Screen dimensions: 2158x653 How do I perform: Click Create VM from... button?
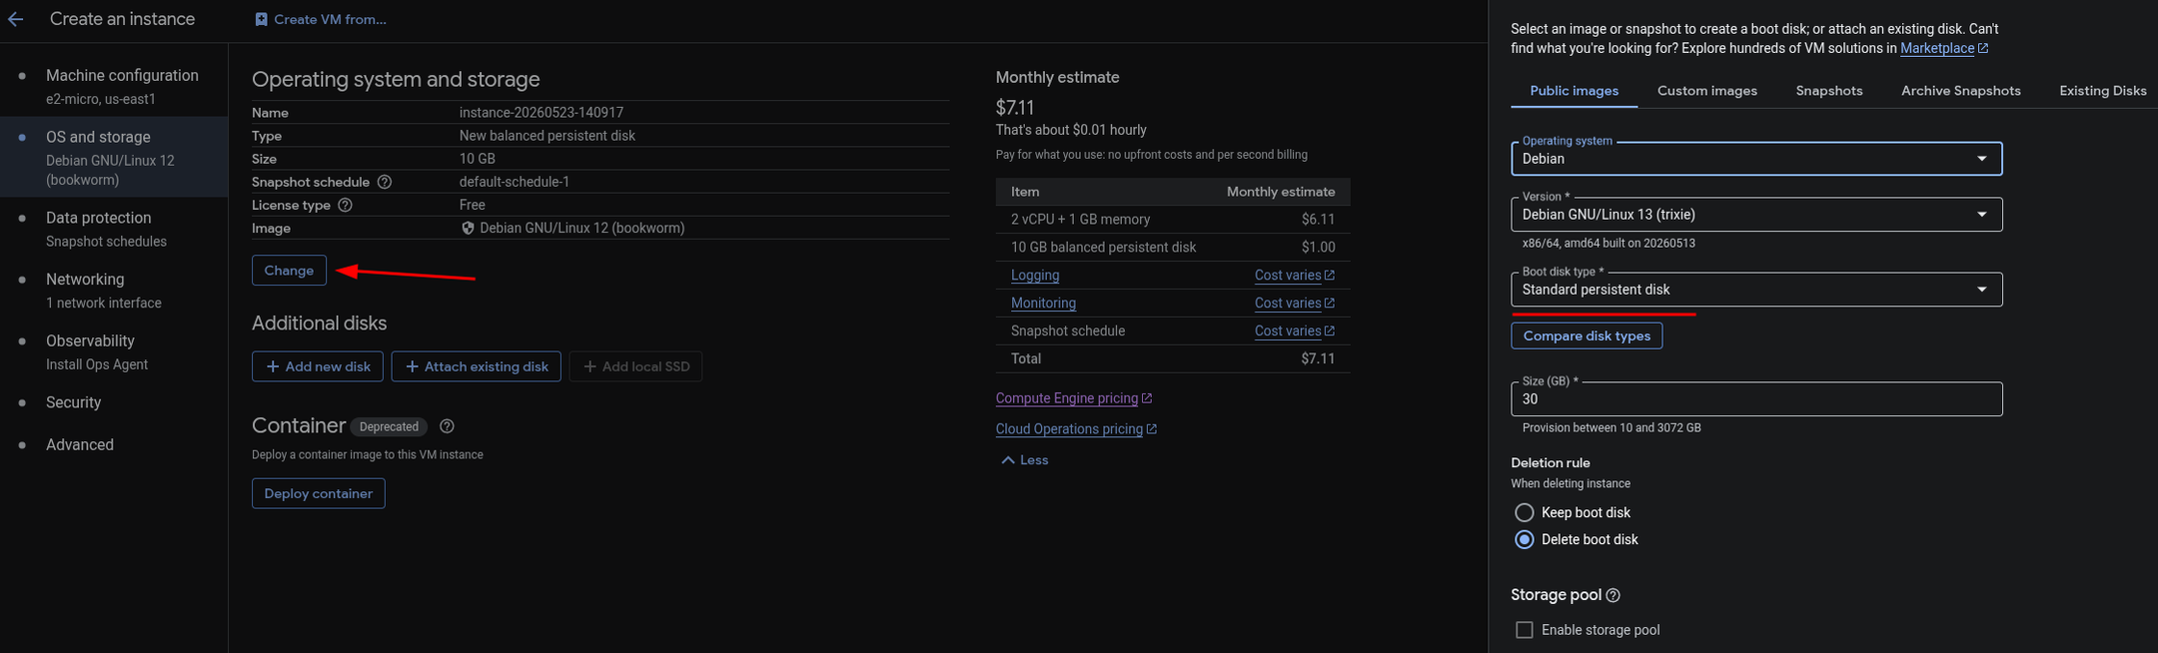click(x=320, y=19)
